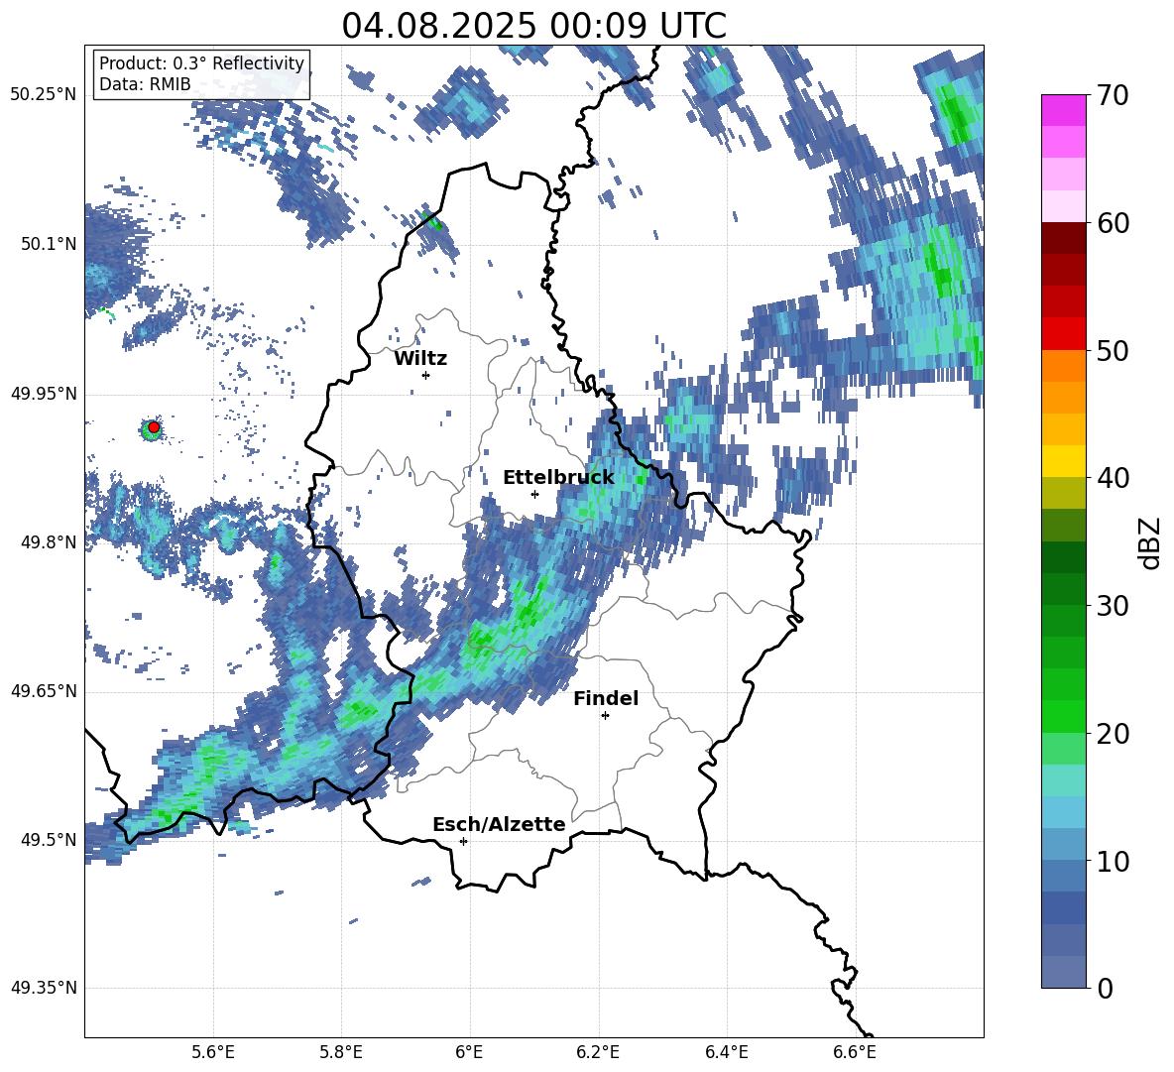The width and height of the screenshot is (1174, 1072).
Task: Click the Product: 0.3° Reflectivity text
Action: tap(201, 63)
